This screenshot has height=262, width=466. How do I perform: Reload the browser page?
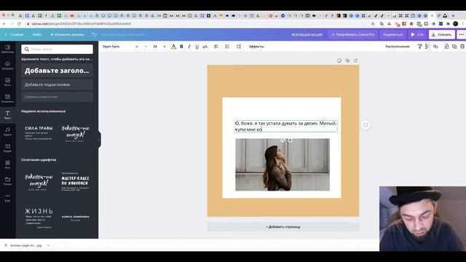point(19,24)
